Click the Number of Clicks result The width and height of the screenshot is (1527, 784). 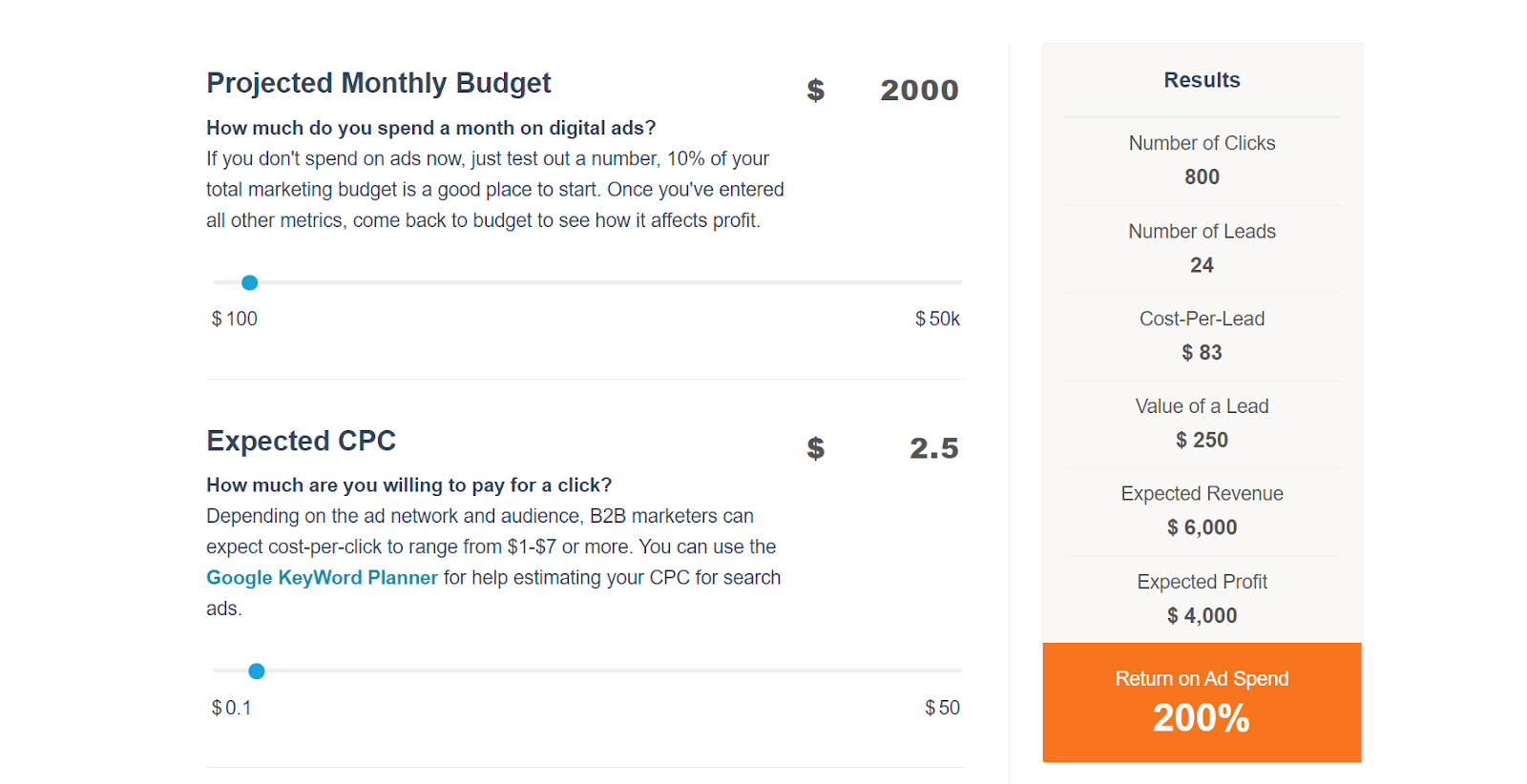point(1202,160)
